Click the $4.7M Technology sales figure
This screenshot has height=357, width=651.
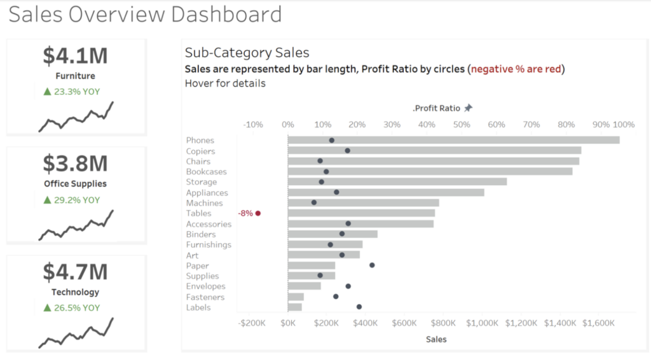(76, 272)
